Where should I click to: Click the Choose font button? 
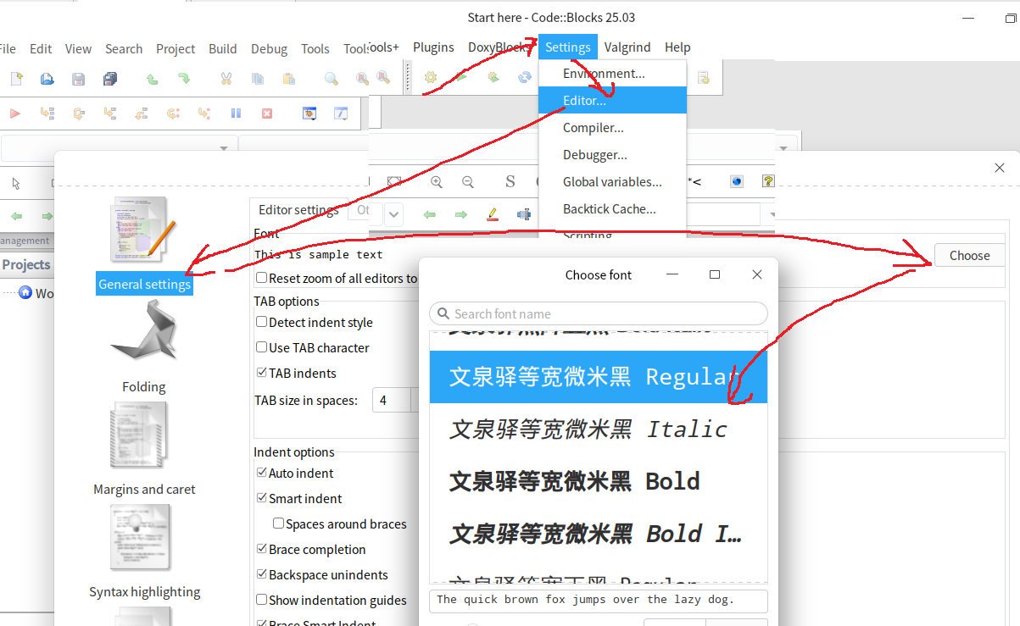(969, 255)
